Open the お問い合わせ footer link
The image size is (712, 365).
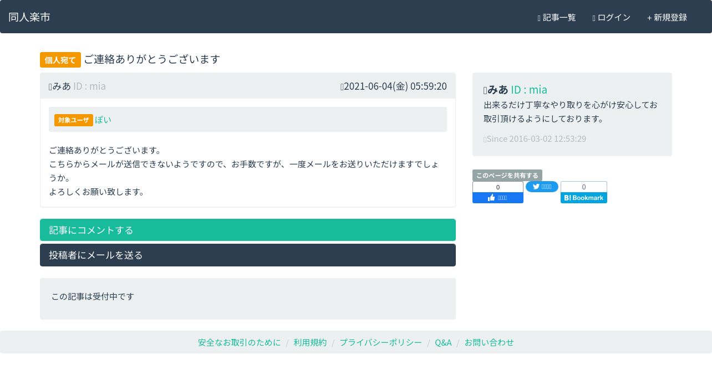489,342
